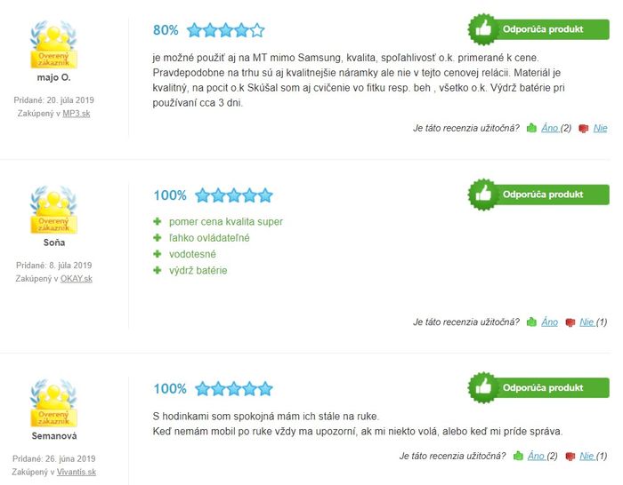Click the 80% star rating
The width and height of the screenshot is (623, 485).
[226, 30]
